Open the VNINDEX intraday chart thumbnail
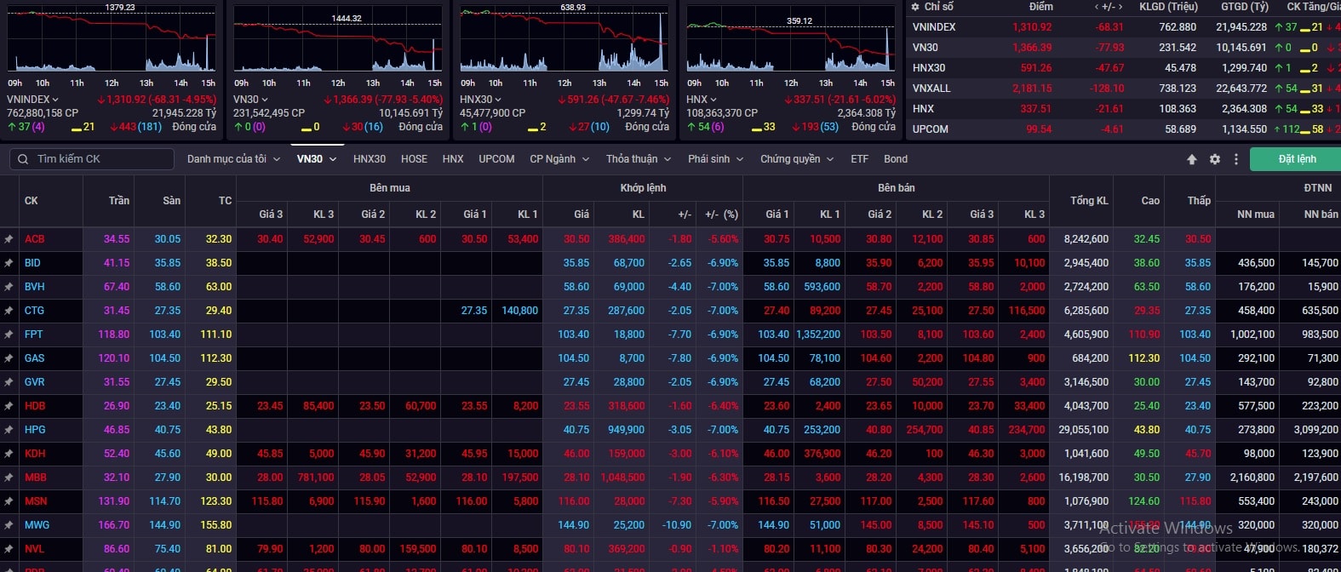1341x572 pixels. pyautogui.click(x=112, y=39)
